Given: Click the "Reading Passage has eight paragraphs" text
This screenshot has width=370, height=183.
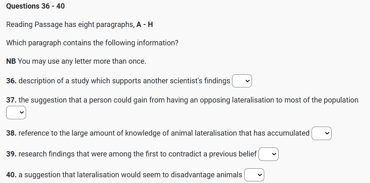Looking at the screenshot, I should [69, 25].
